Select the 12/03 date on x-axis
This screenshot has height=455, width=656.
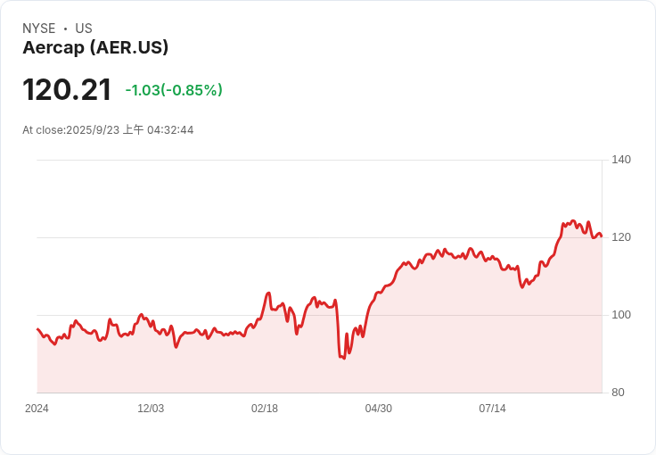click(x=151, y=409)
